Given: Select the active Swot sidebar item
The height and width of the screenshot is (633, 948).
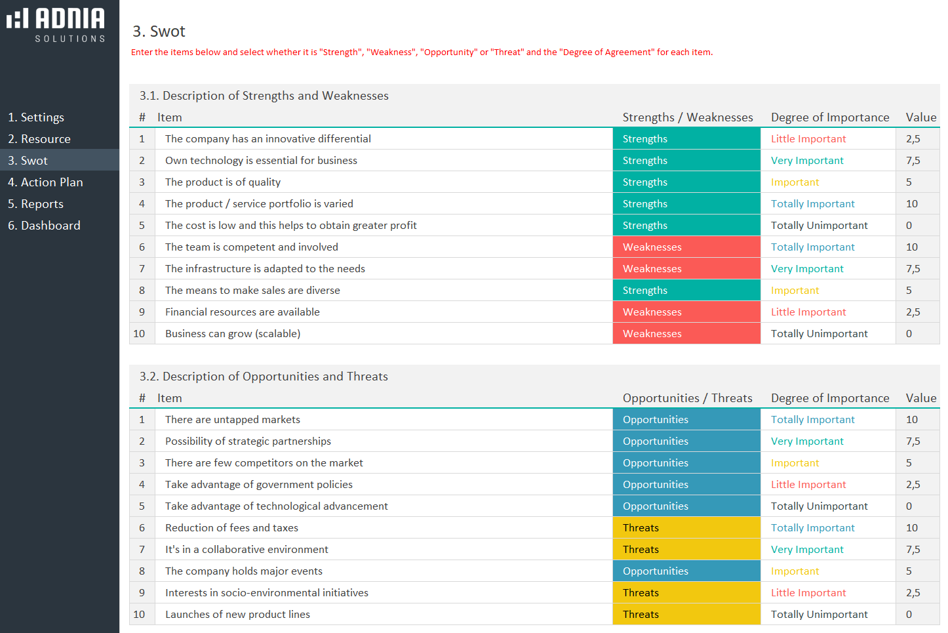Looking at the screenshot, I should (28, 161).
